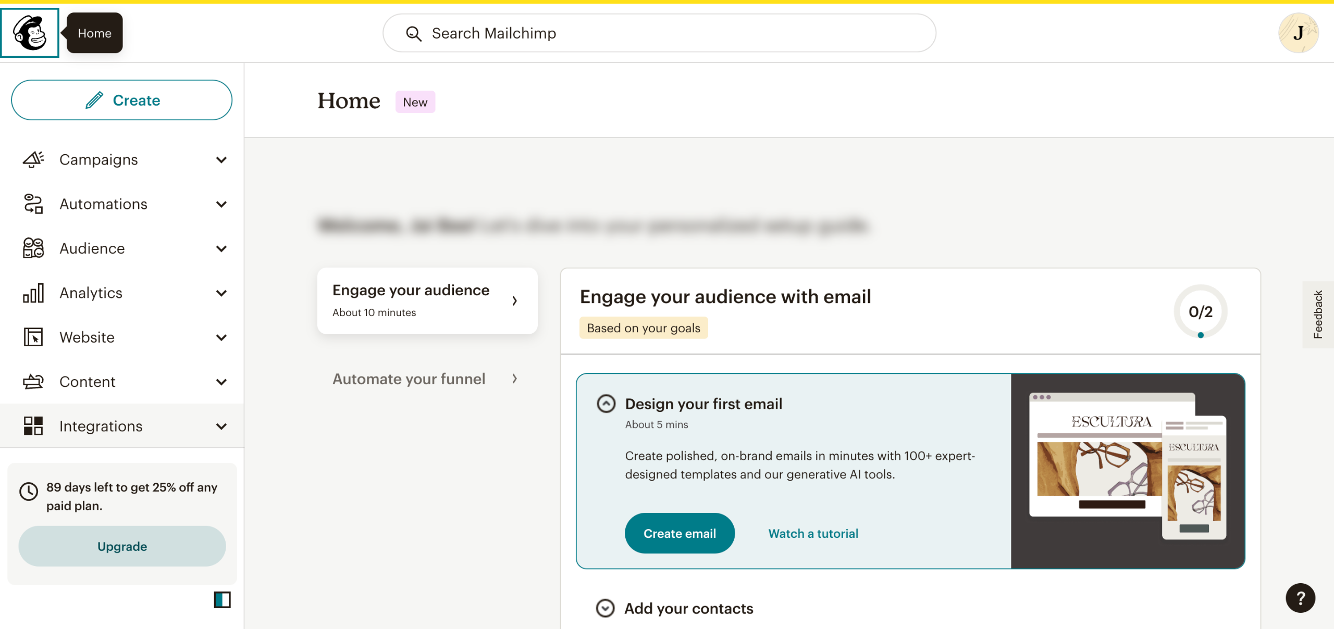Click the Audience people icon

33,248
